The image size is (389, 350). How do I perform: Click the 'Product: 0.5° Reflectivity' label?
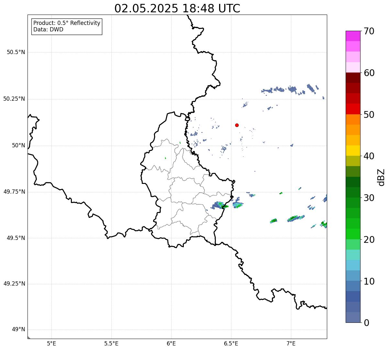(x=67, y=23)
